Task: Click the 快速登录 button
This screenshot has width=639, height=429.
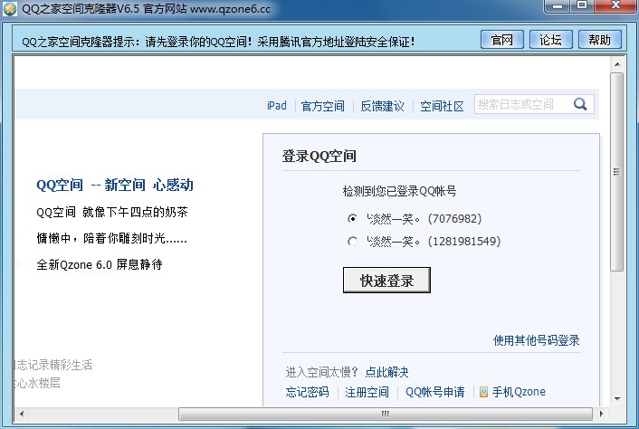Action: pos(386,280)
